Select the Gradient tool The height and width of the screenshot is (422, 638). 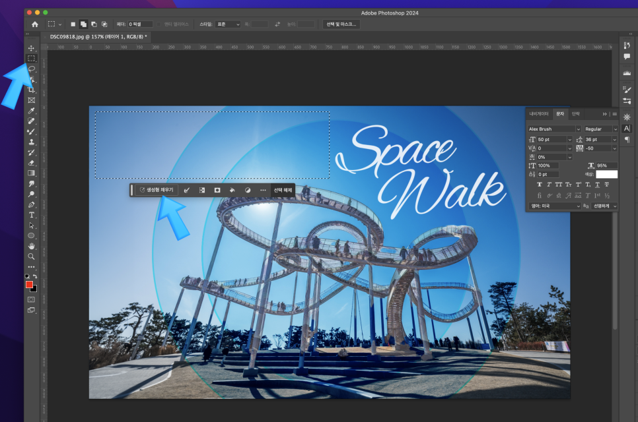click(31, 173)
